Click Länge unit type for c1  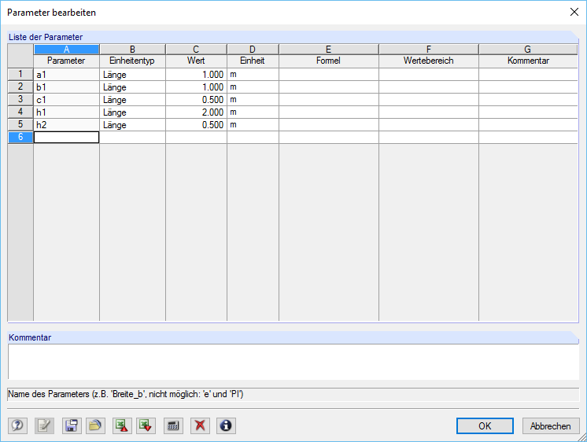point(132,100)
